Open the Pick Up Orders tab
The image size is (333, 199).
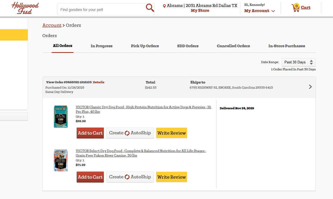(x=145, y=46)
